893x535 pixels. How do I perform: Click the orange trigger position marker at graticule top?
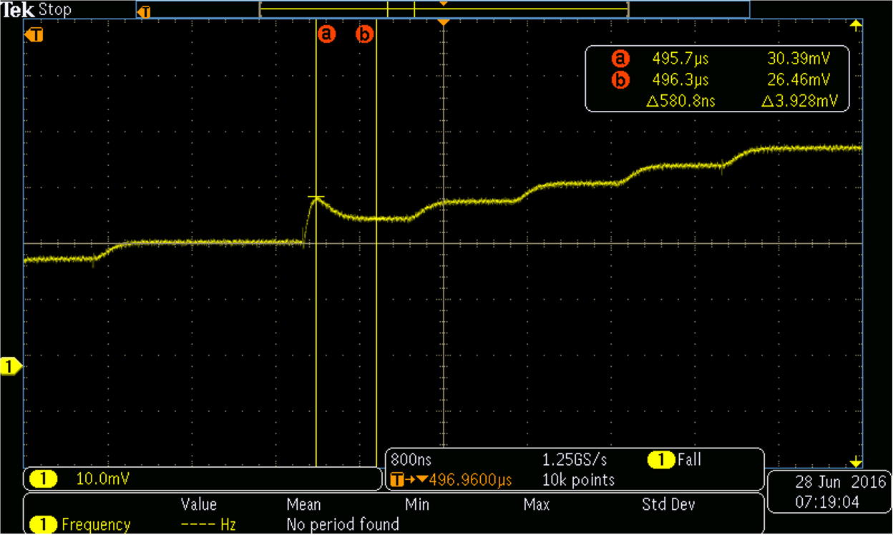click(x=444, y=24)
